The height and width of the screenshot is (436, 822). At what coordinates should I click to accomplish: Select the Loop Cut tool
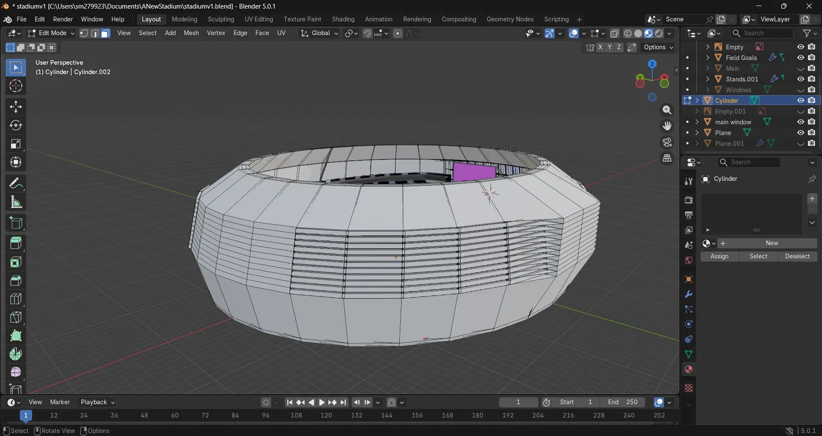15,299
